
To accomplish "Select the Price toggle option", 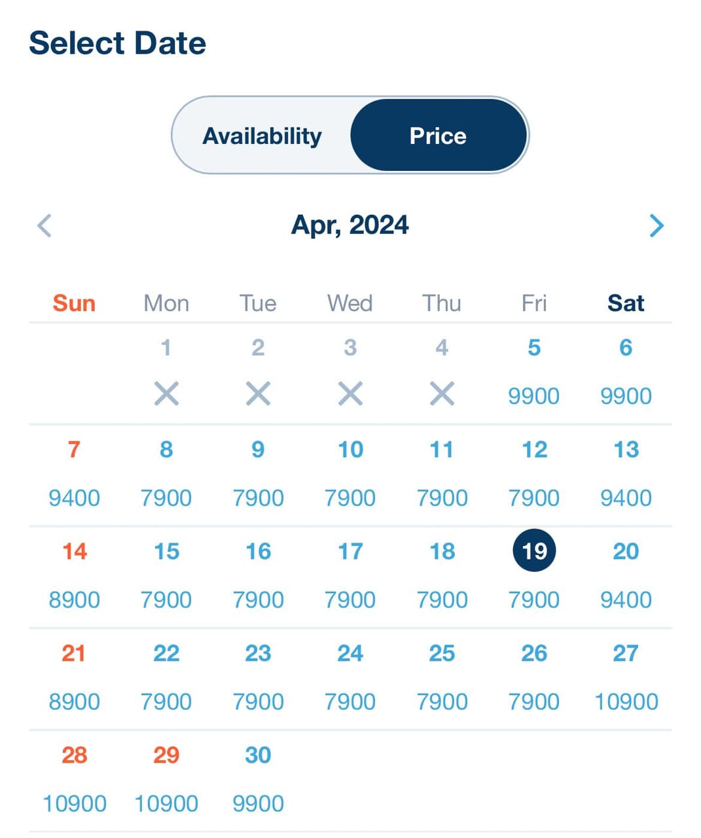I will [438, 136].
